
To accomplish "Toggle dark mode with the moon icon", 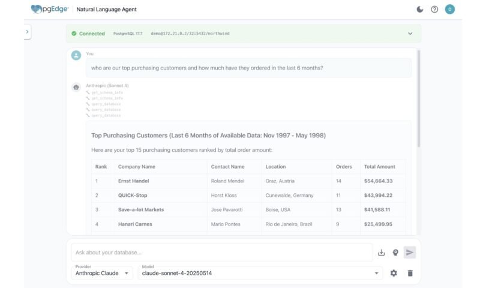I will [x=419, y=10].
